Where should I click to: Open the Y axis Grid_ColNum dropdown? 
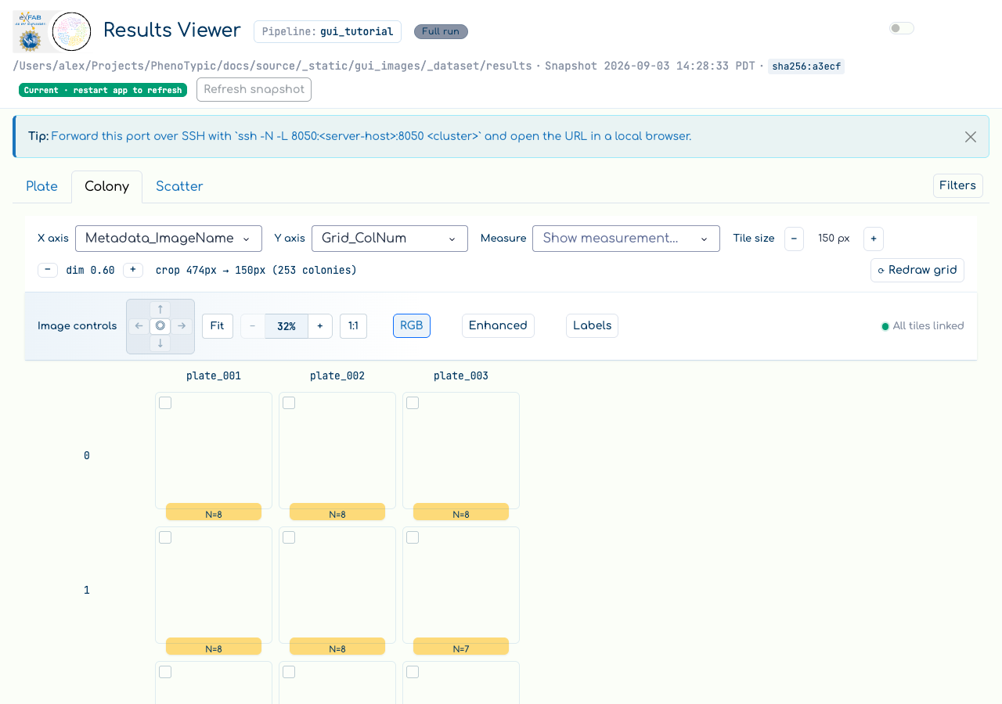[x=390, y=239]
